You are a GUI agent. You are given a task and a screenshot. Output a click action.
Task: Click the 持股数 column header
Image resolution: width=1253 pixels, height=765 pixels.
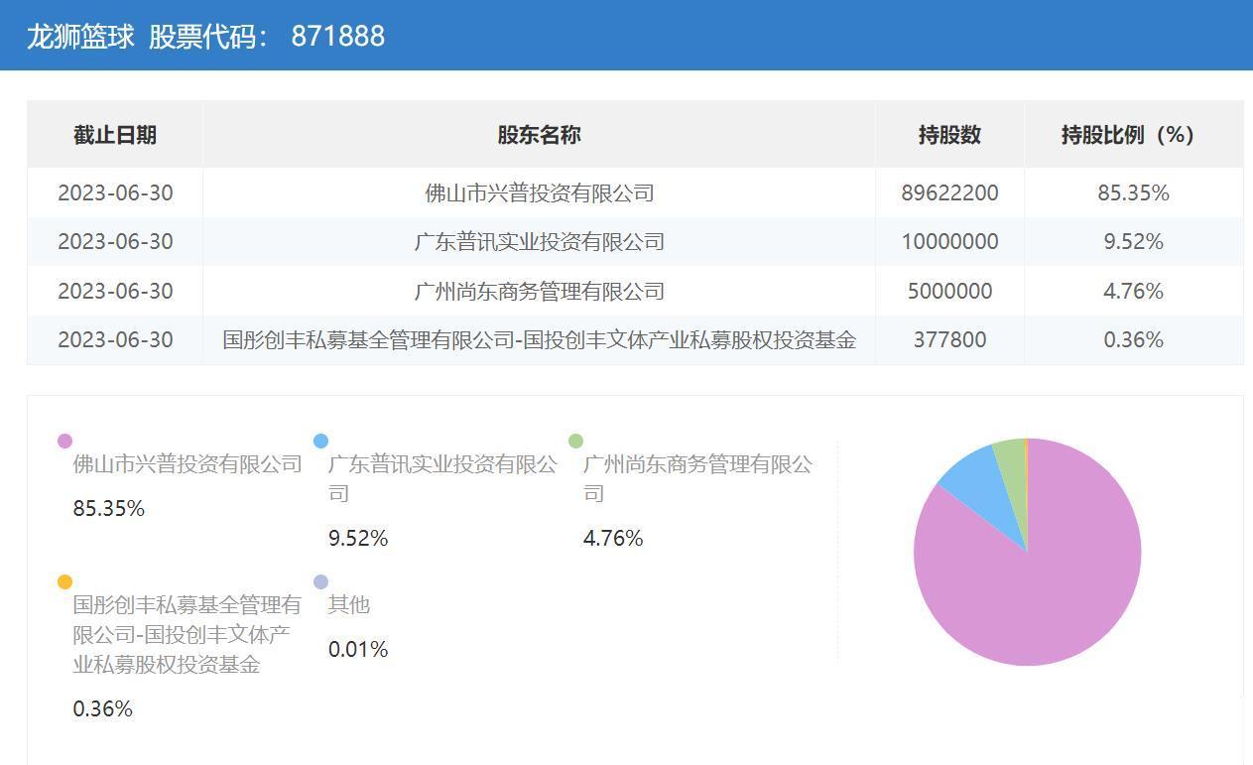point(949,135)
